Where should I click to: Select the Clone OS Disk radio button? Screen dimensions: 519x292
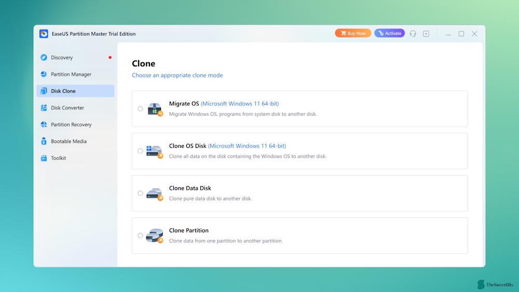140,151
